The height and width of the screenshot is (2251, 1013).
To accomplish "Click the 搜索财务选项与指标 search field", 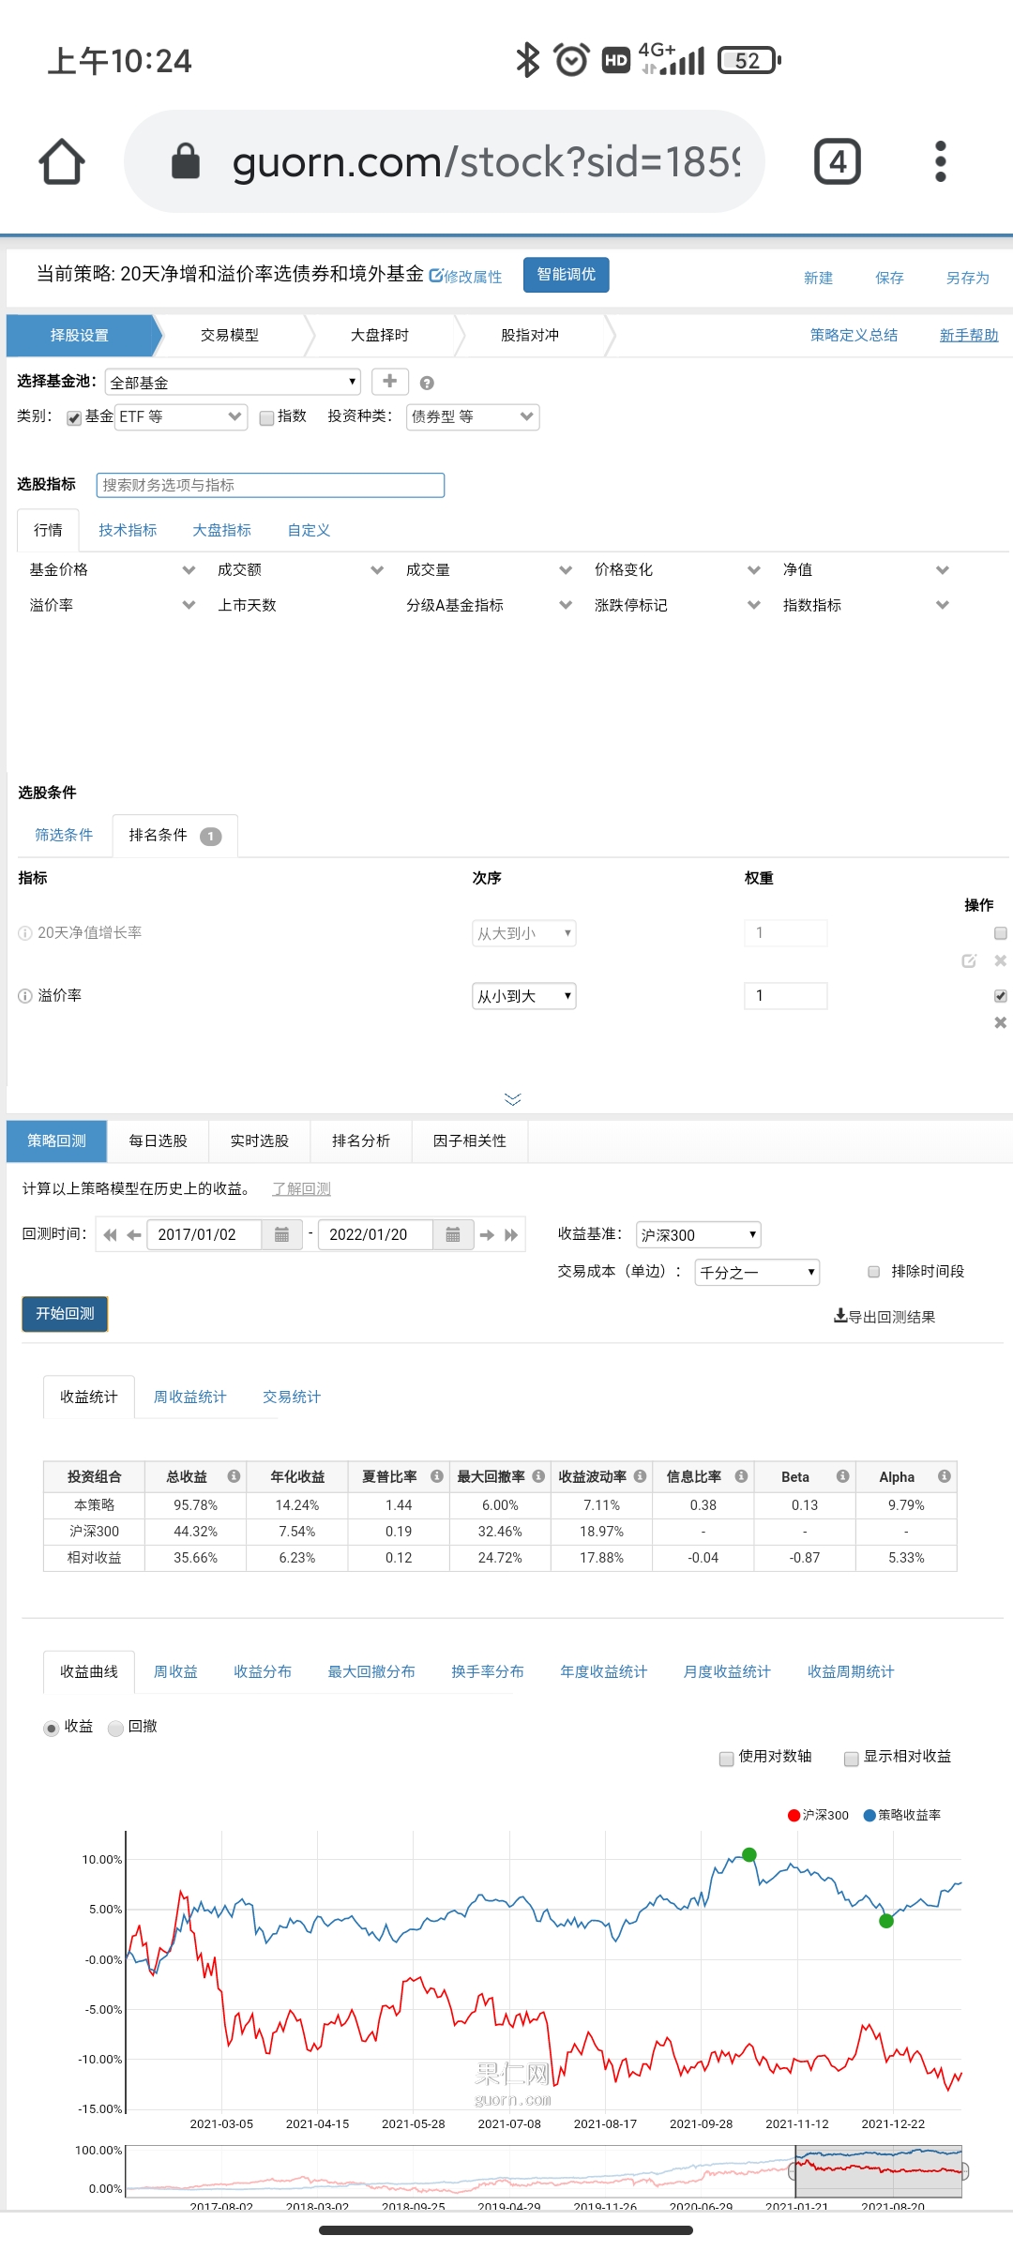I will click(270, 485).
